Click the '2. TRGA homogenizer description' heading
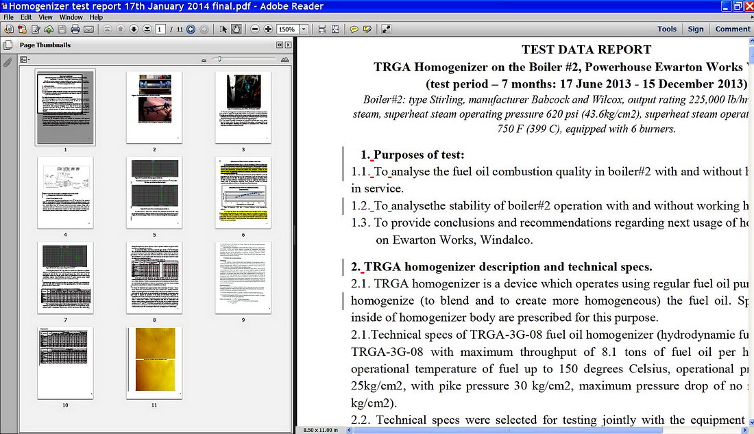 pos(502,266)
